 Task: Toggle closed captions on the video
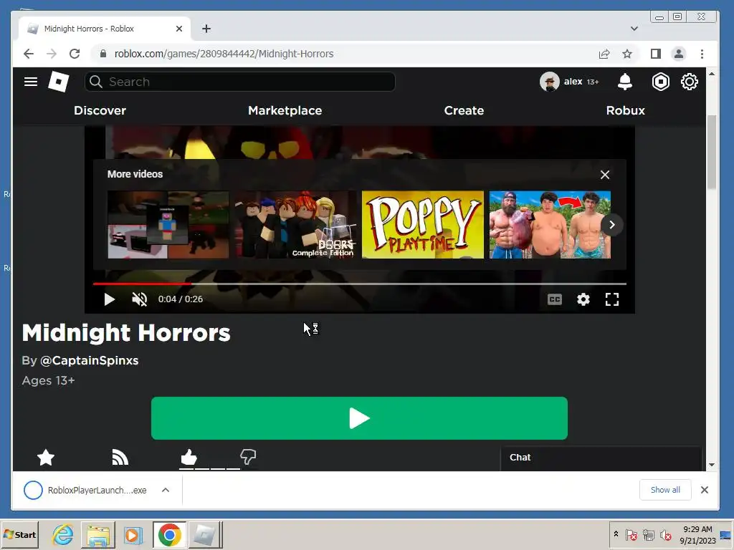point(555,299)
